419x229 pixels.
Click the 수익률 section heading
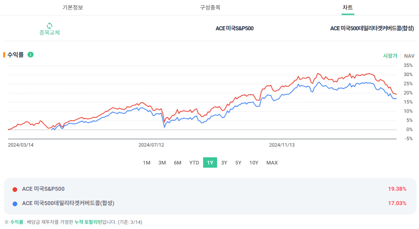16,55
